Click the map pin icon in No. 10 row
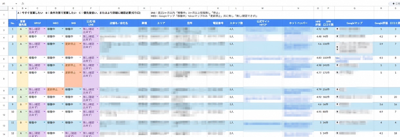 [x=337, y=111]
